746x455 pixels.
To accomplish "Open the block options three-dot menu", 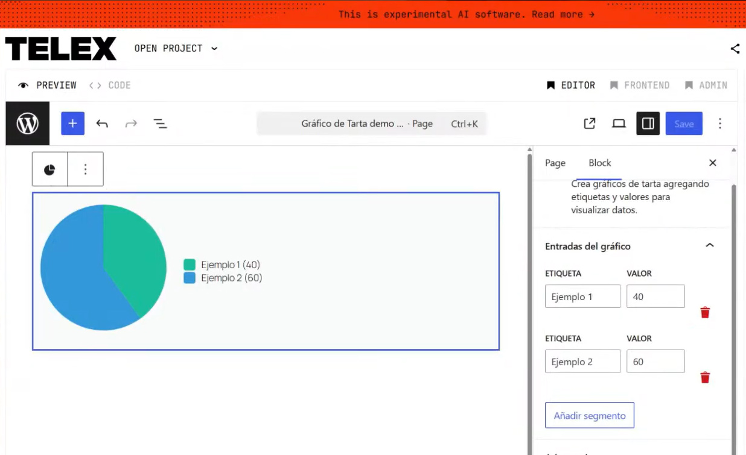I will [x=85, y=169].
